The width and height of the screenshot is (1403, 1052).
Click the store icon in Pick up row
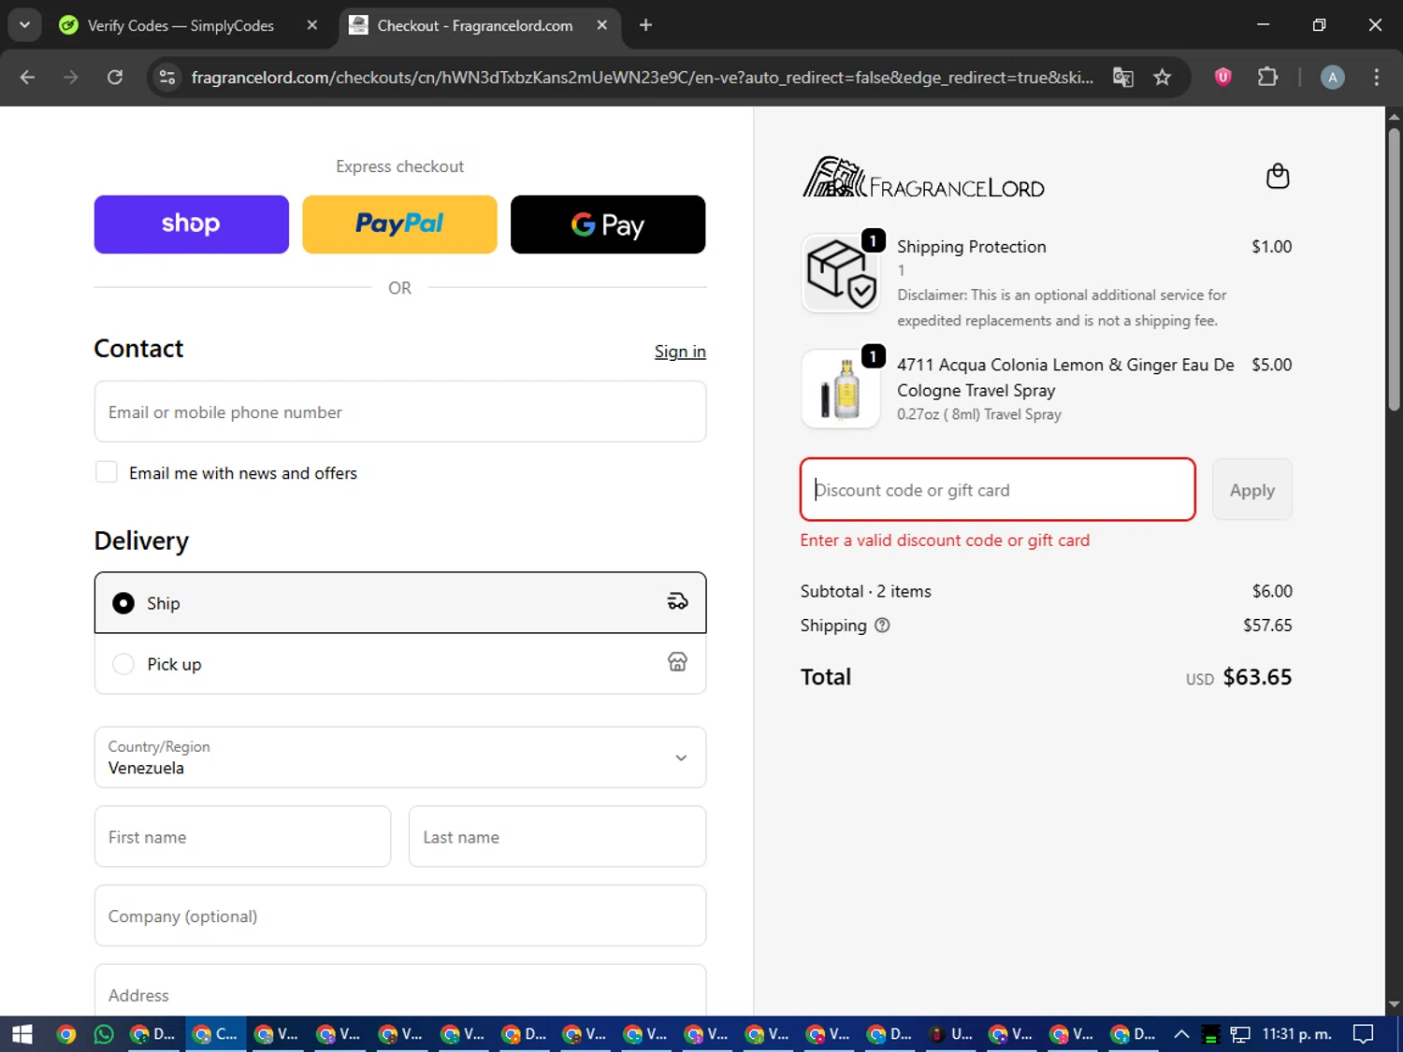coord(677,662)
